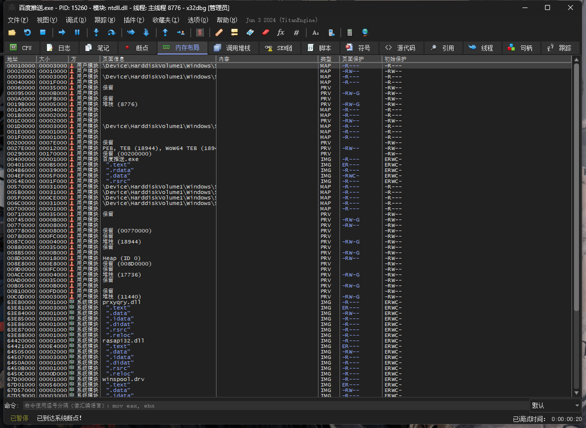Image resolution: width=586 pixels, height=428 pixels.
Task: Switch to the SEH链 tab
Action: point(280,48)
